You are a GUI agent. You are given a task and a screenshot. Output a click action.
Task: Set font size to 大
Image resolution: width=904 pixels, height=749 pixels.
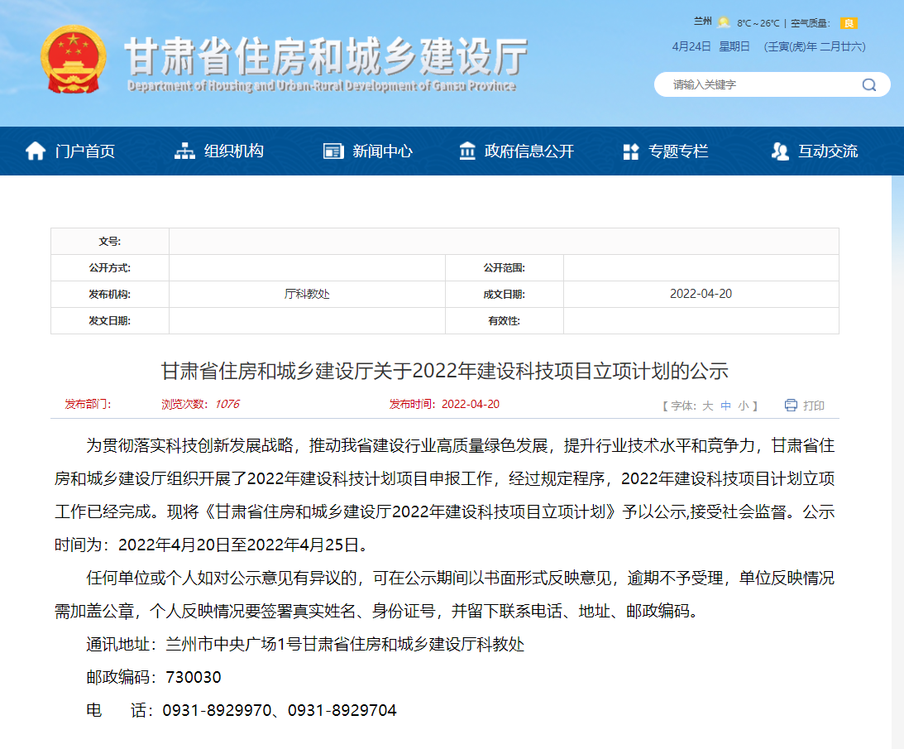click(707, 406)
